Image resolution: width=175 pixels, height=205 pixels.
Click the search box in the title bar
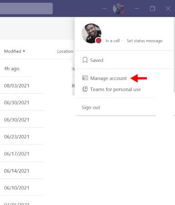pyautogui.click(x=26, y=8)
